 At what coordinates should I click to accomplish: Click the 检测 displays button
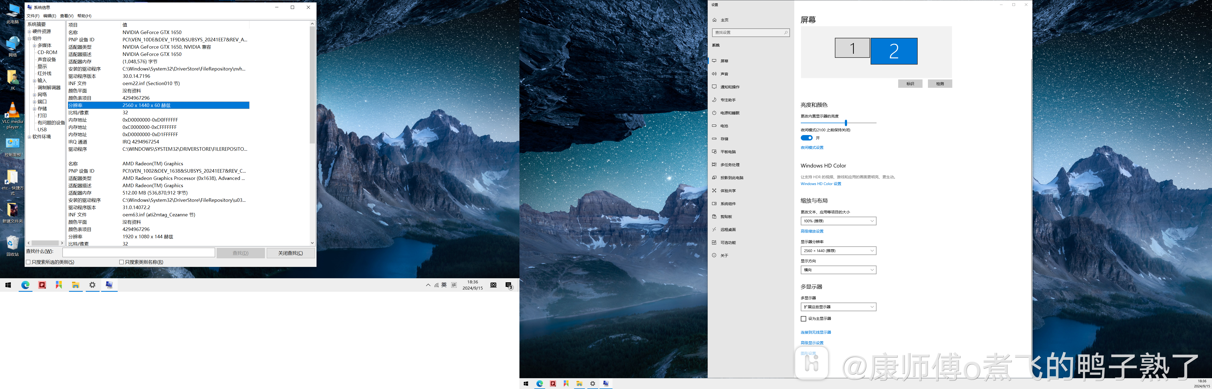[x=940, y=84]
